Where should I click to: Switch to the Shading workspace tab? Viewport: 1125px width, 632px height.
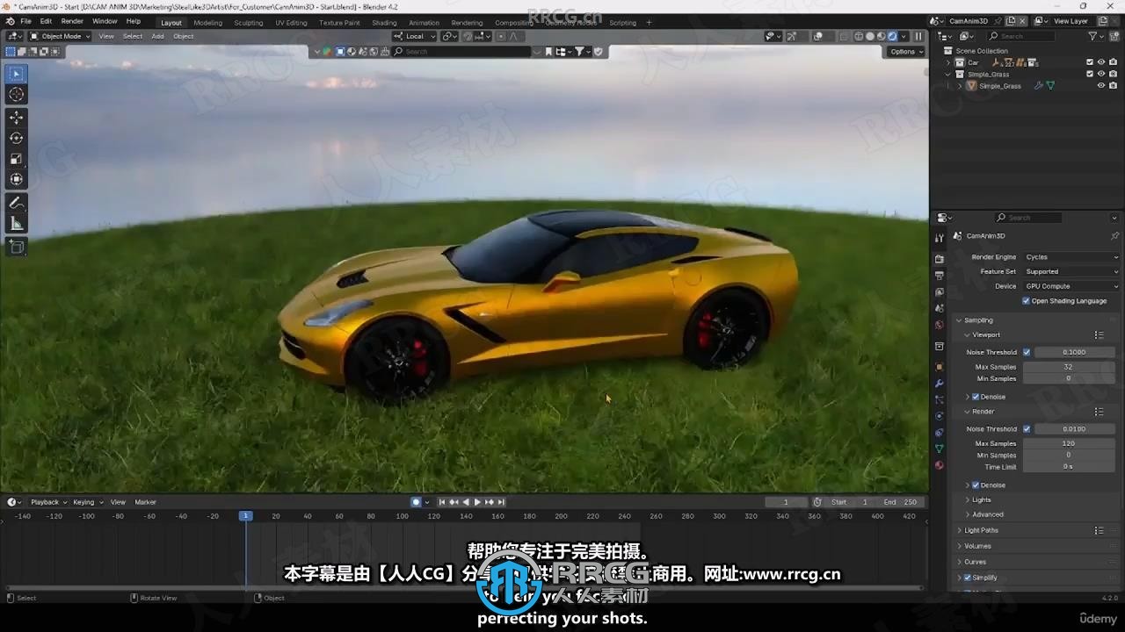click(x=384, y=23)
